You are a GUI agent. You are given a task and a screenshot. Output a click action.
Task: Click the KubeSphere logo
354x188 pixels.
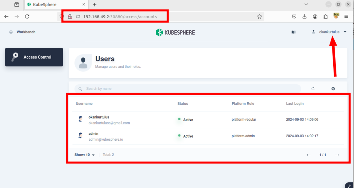[x=175, y=32]
